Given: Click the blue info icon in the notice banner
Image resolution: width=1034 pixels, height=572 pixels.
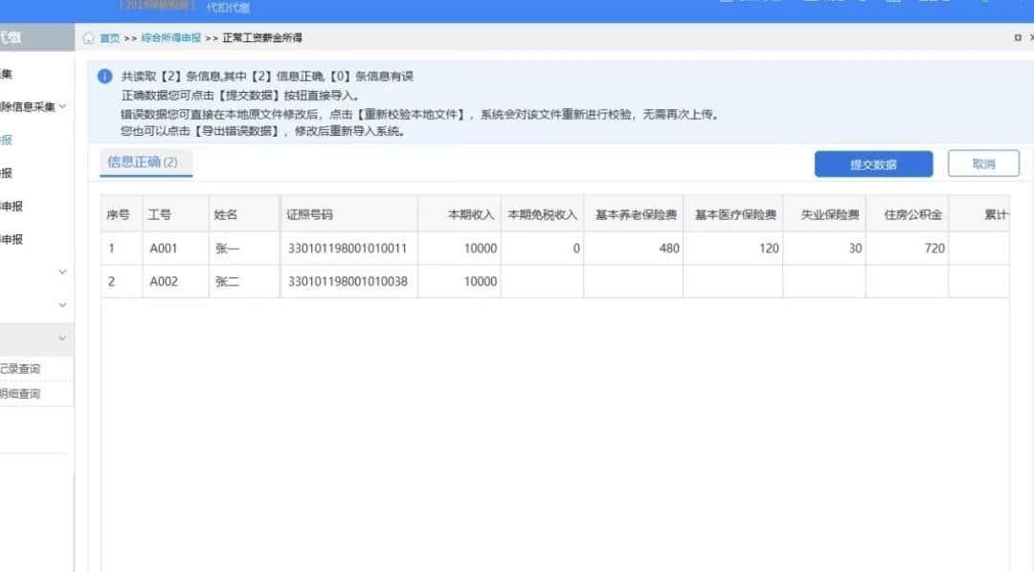Looking at the screenshot, I should point(104,77).
